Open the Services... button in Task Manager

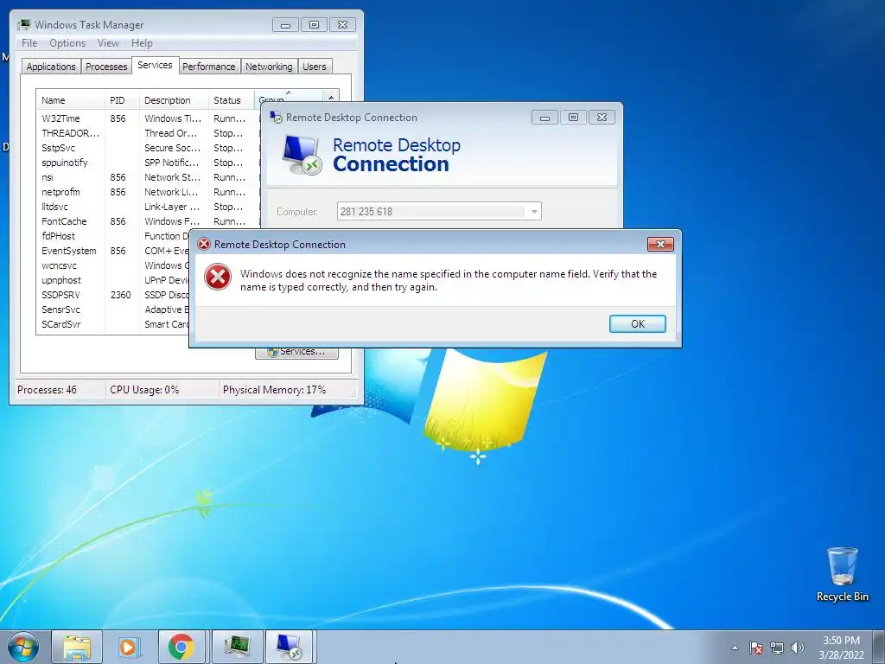tap(296, 352)
